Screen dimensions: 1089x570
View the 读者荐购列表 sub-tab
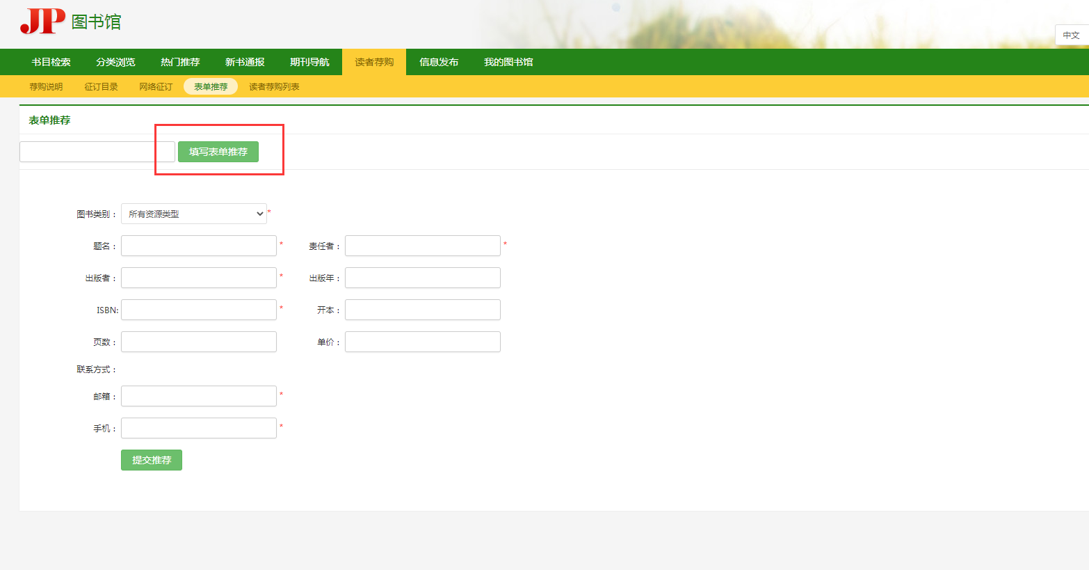click(274, 87)
